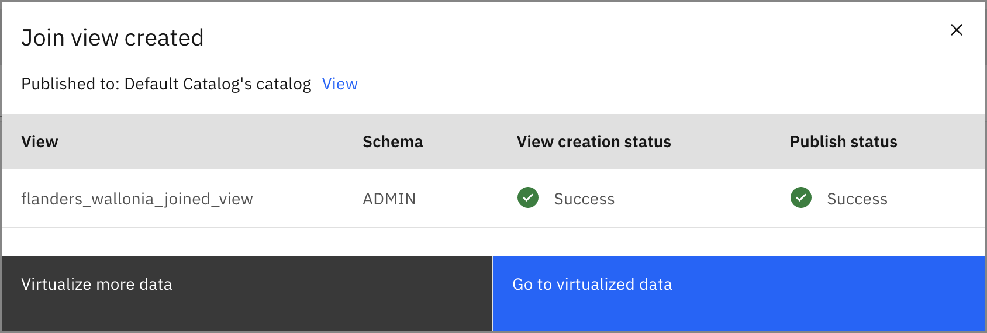Screen dimensions: 987x333
Task: Open the View link for the catalog
Action: pos(340,84)
